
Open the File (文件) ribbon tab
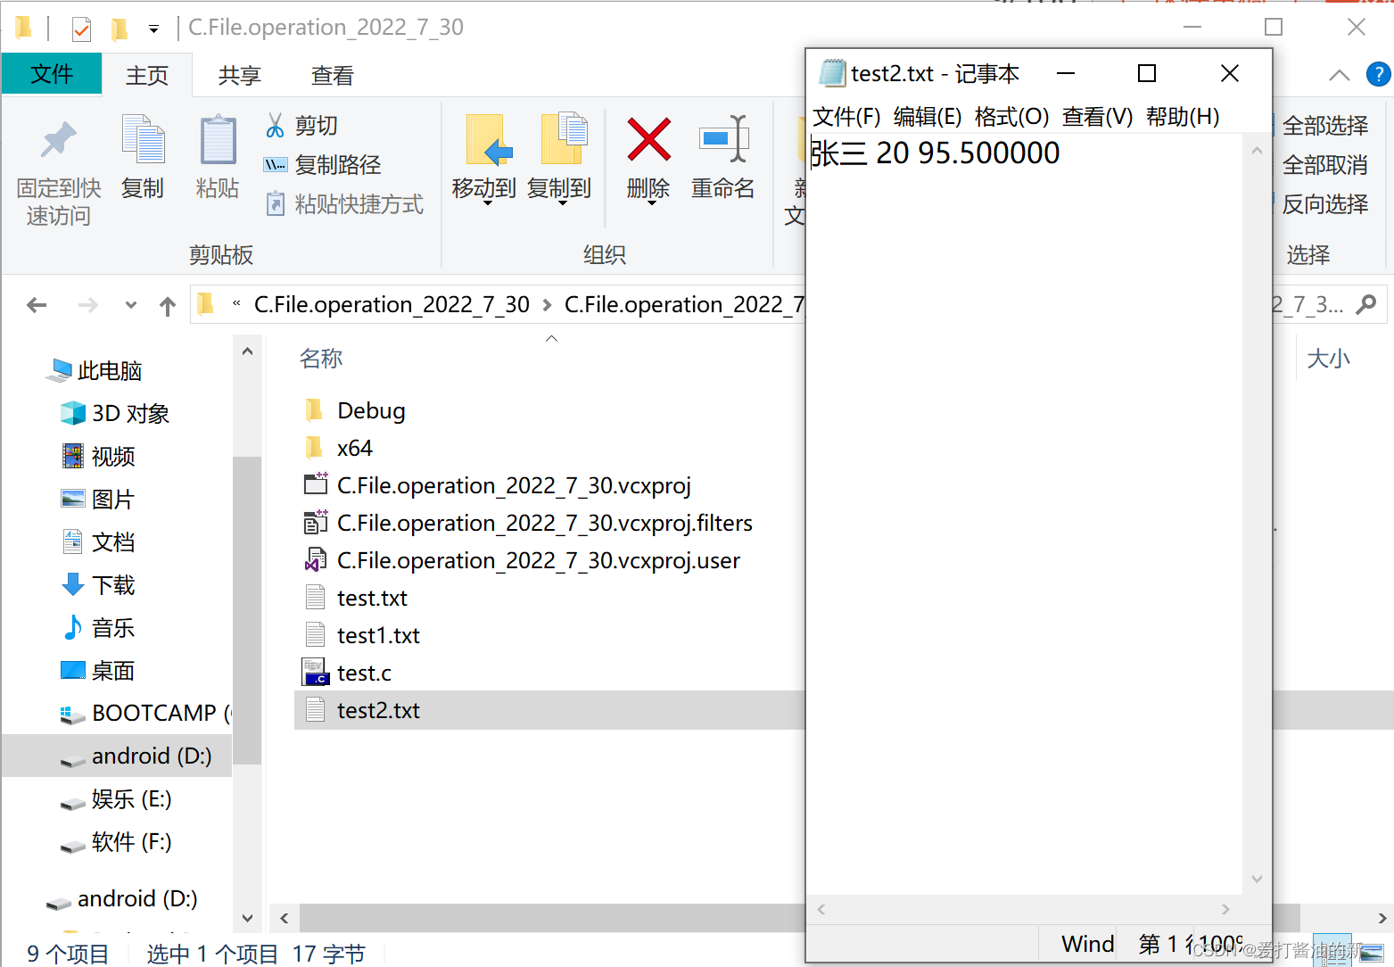click(x=51, y=74)
